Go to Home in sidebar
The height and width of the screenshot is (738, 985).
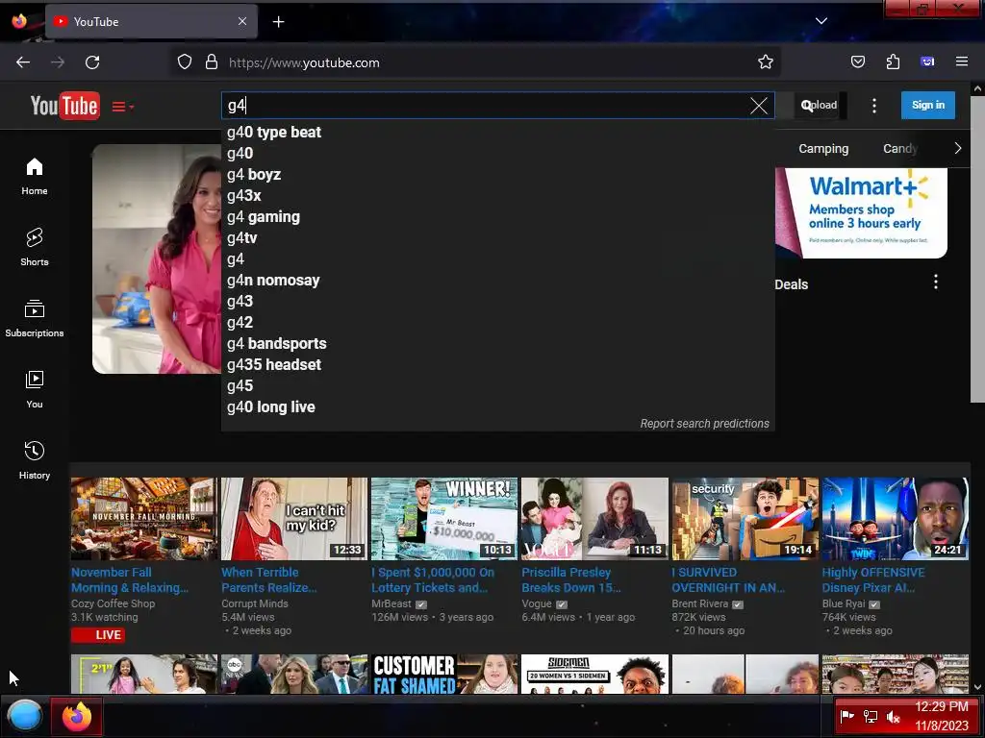click(x=35, y=177)
